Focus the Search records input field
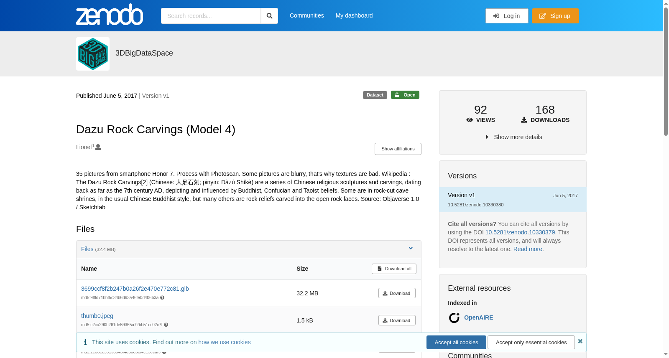The image size is (669, 358). tap(211, 16)
